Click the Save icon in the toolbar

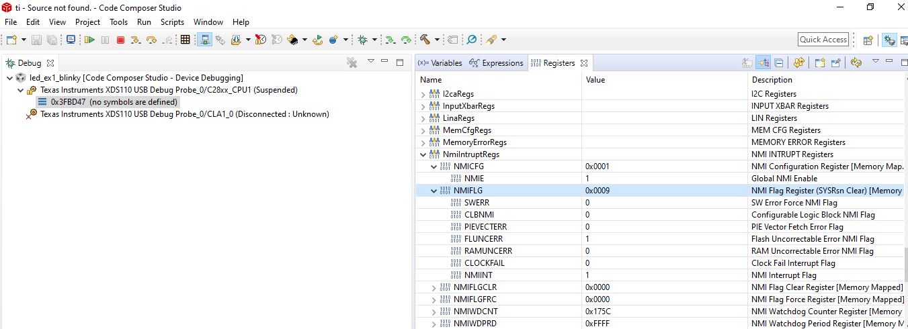pos(37,40)
